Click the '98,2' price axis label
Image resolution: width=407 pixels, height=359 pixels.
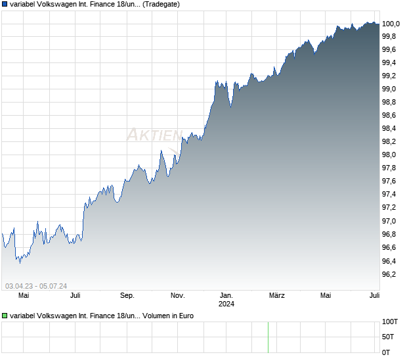pos(389,141)
